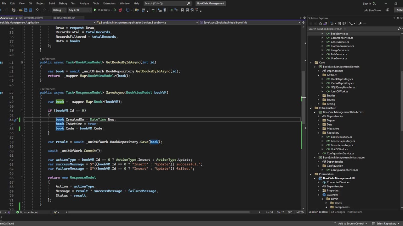This screenshot has width=403, height=226.
Task: Collapse the SaveAsync method outline on line 47
Action: coord(22,93)
